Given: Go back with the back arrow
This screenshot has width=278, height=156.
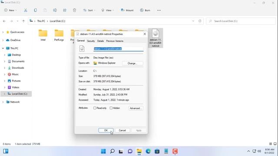Looking at the screenshot, I should pyautogui.click(x=4, y=21).
